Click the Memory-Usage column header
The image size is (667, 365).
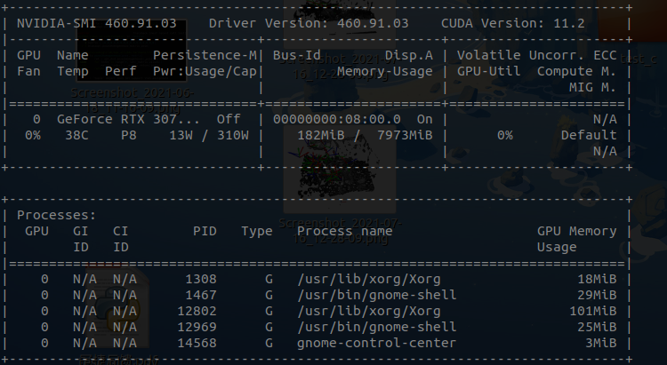384,71
